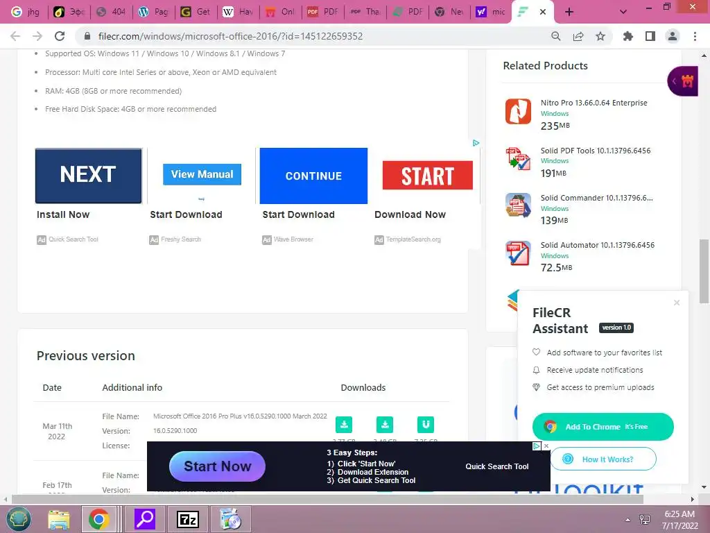The image size is (710, 533).
Task: Click the red START ad button
Action: pyautogui.click(x=427, y=176)
